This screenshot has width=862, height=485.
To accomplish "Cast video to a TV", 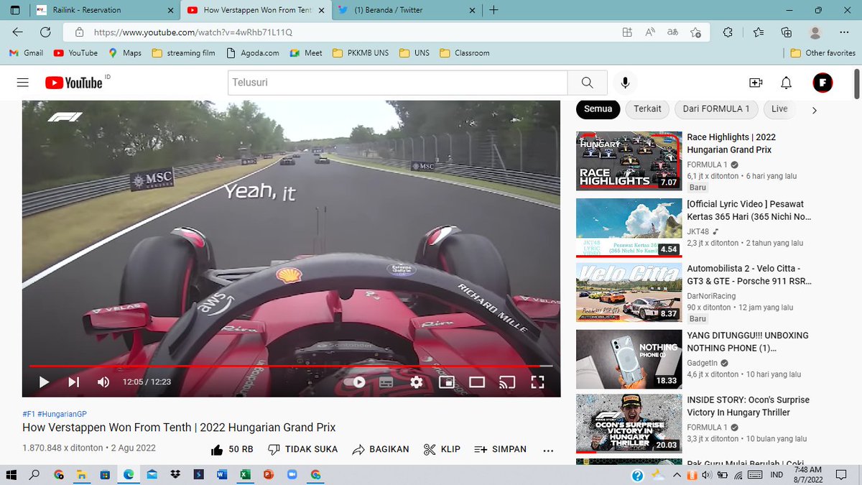I will [x=507, y=382].
